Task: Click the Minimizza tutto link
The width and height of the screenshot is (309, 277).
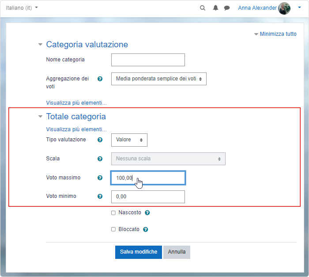Action: [278, 34]
